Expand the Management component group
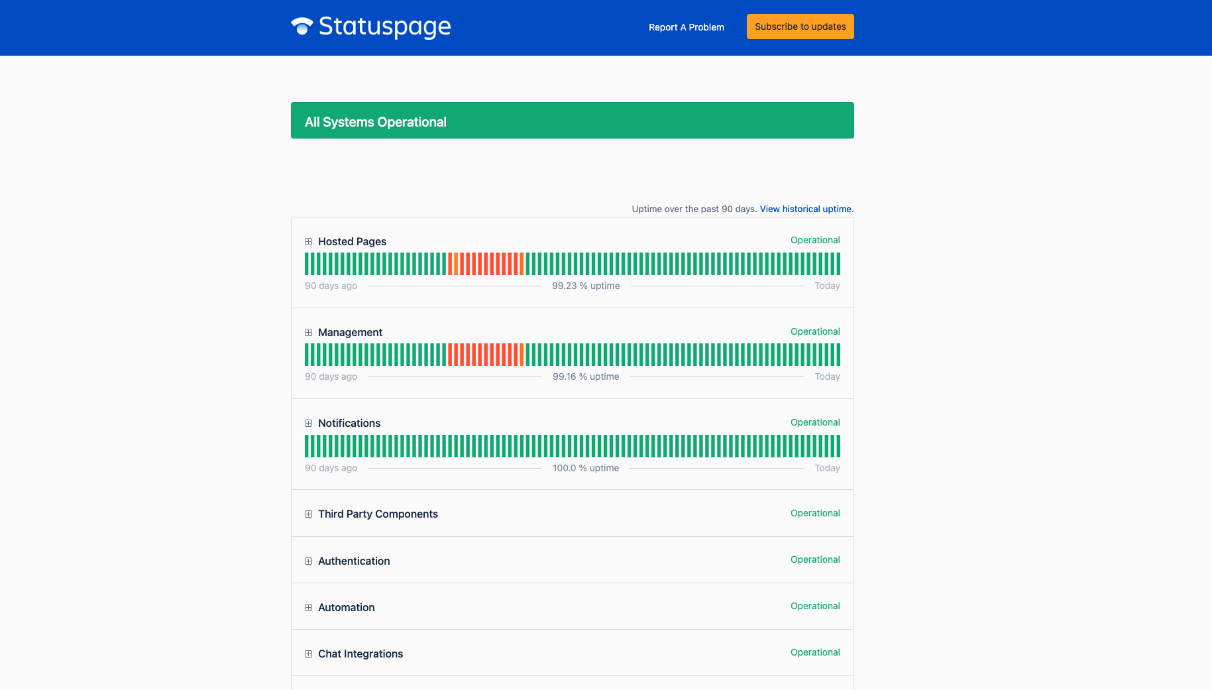1212x690 pixels. tap(308, 333)
